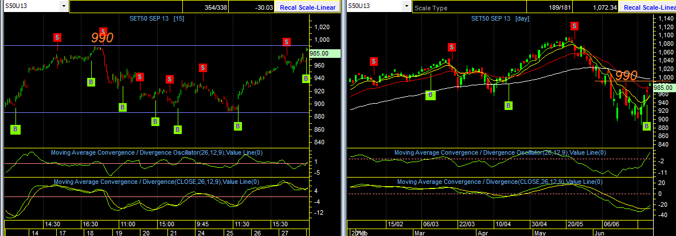Viewport: 676px width, 236px height.
Task: Click the 985.00 price tag on daily chart axis
Action: pyautogui.click(x=665, y=88)
